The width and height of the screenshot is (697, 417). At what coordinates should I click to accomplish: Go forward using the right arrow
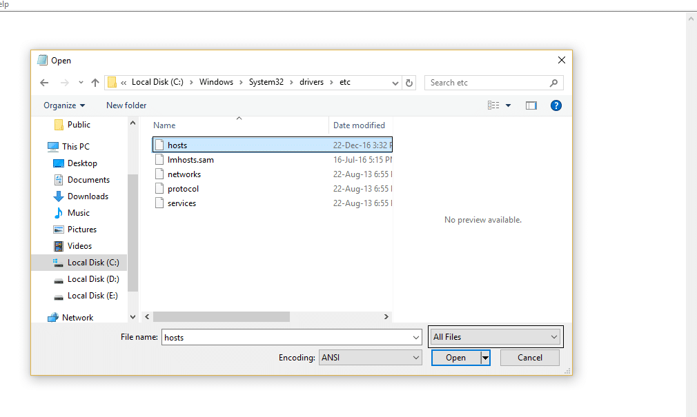(x=64, y=83)
